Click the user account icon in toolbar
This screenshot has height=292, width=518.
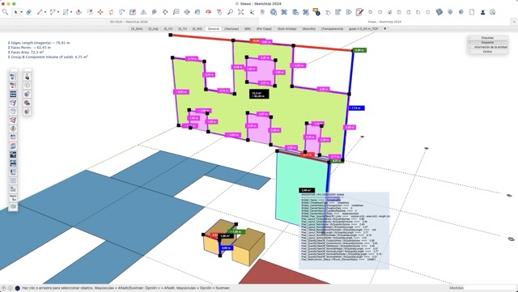click(x=482, y=12)
